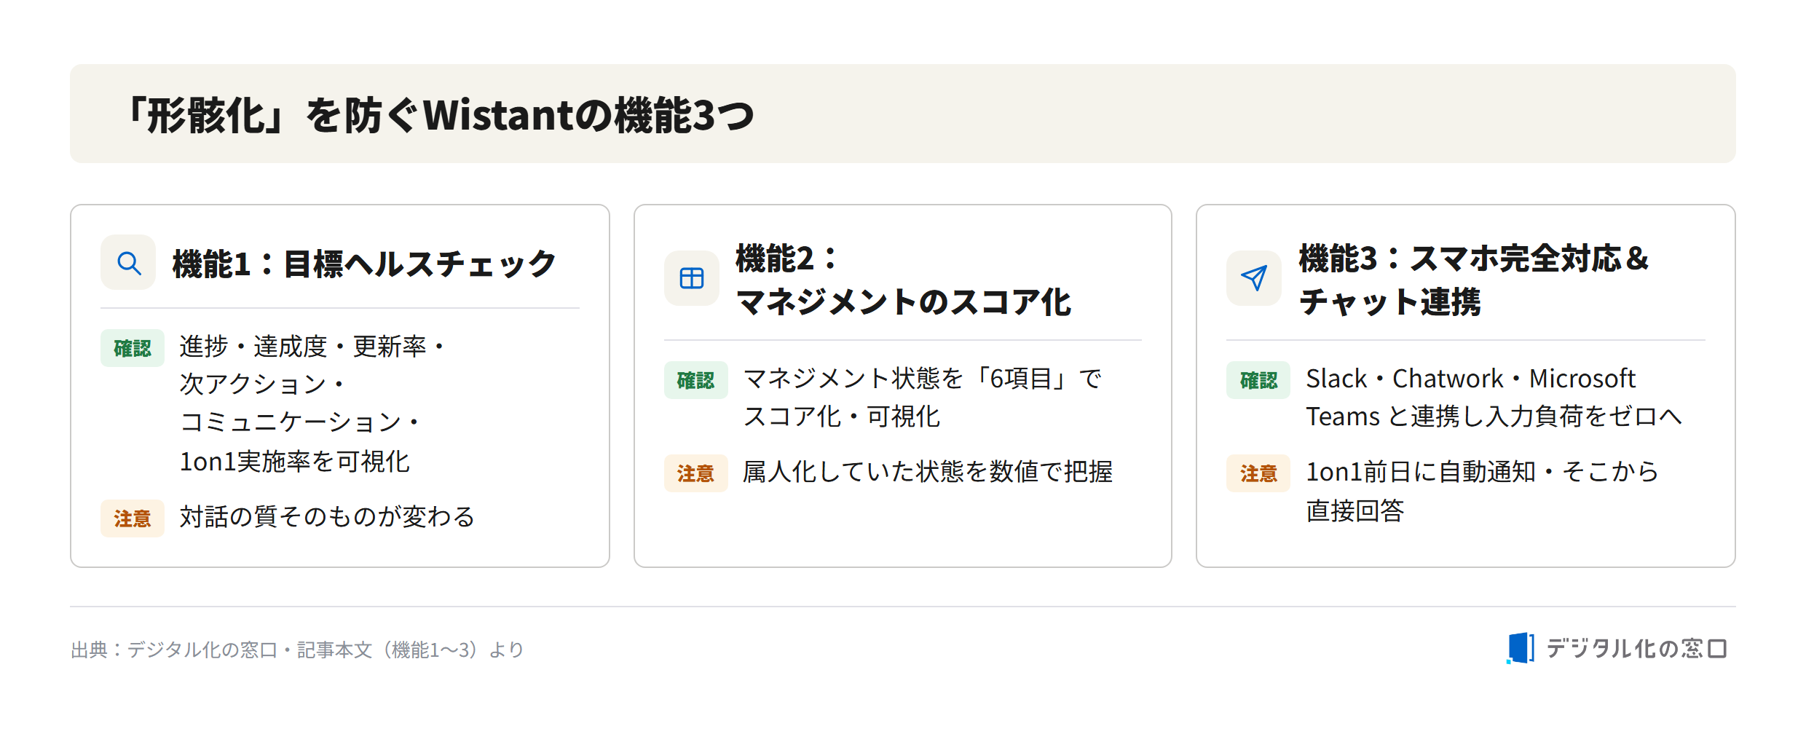Click the Slack・Chatwork・Microsoft Teams description
Viewport: 1806px width, 734px height.
pyautogui.click(x=1494, y=398)
